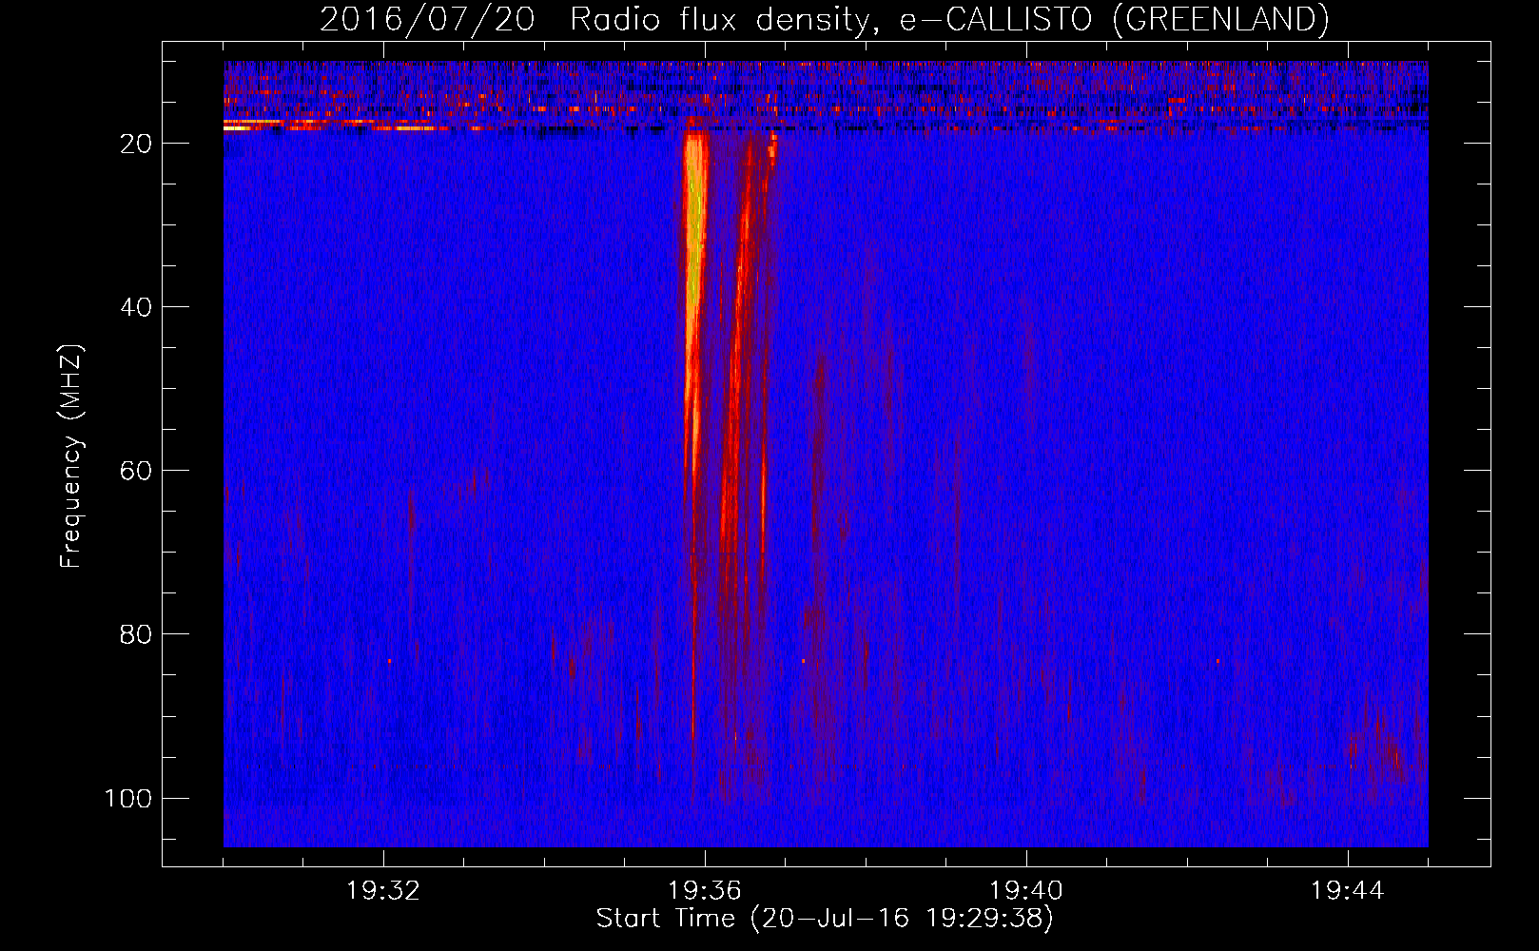The height and width of the screenshot is (951, 1539).
Task: Click the brightest yellow radio burst near 19:36
Action: click(695, 247)
